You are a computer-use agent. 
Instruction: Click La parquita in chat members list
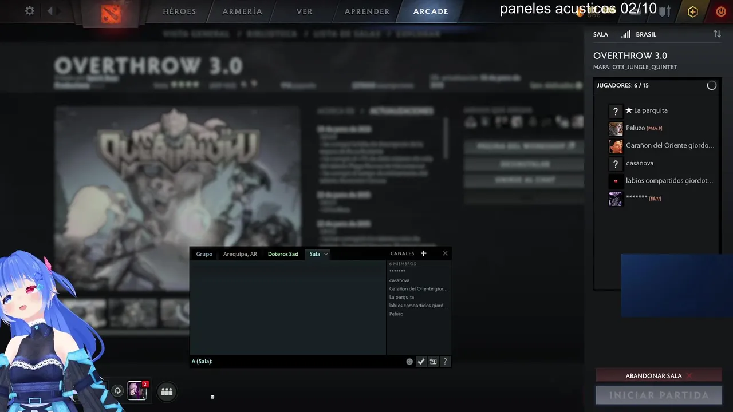click(401, 297)
